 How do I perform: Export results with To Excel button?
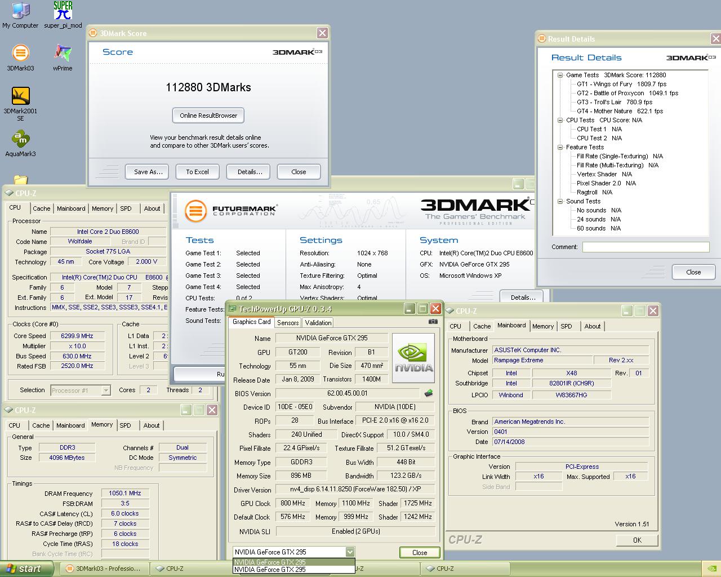197,172
